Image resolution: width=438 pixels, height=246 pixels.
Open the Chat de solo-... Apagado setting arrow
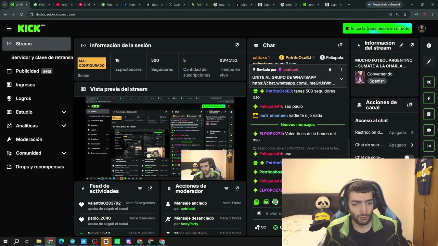coord(412,145)
